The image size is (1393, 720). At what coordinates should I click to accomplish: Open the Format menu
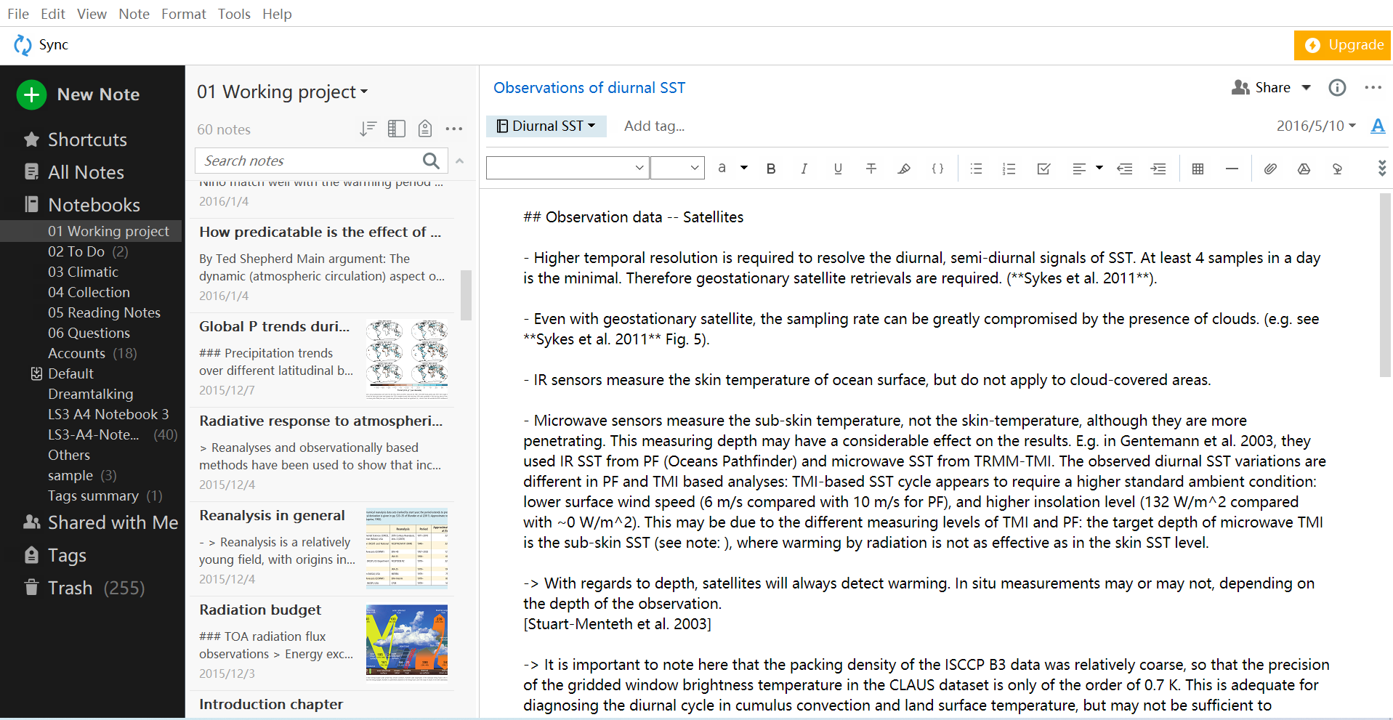click(183, 14)
